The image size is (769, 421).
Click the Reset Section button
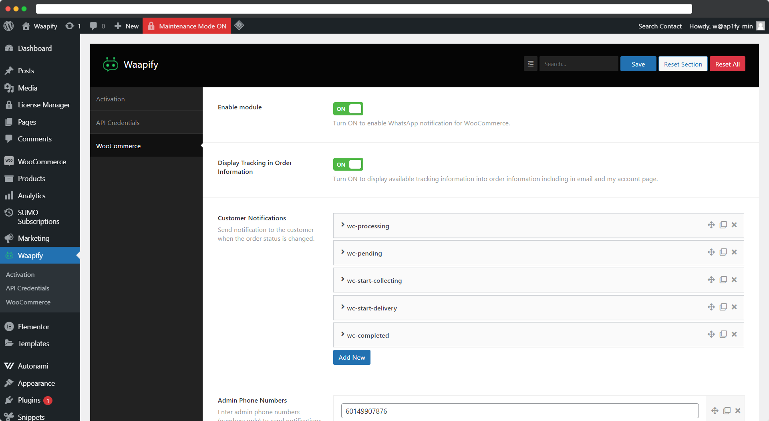pyautogui.click(x=683, y=64)
